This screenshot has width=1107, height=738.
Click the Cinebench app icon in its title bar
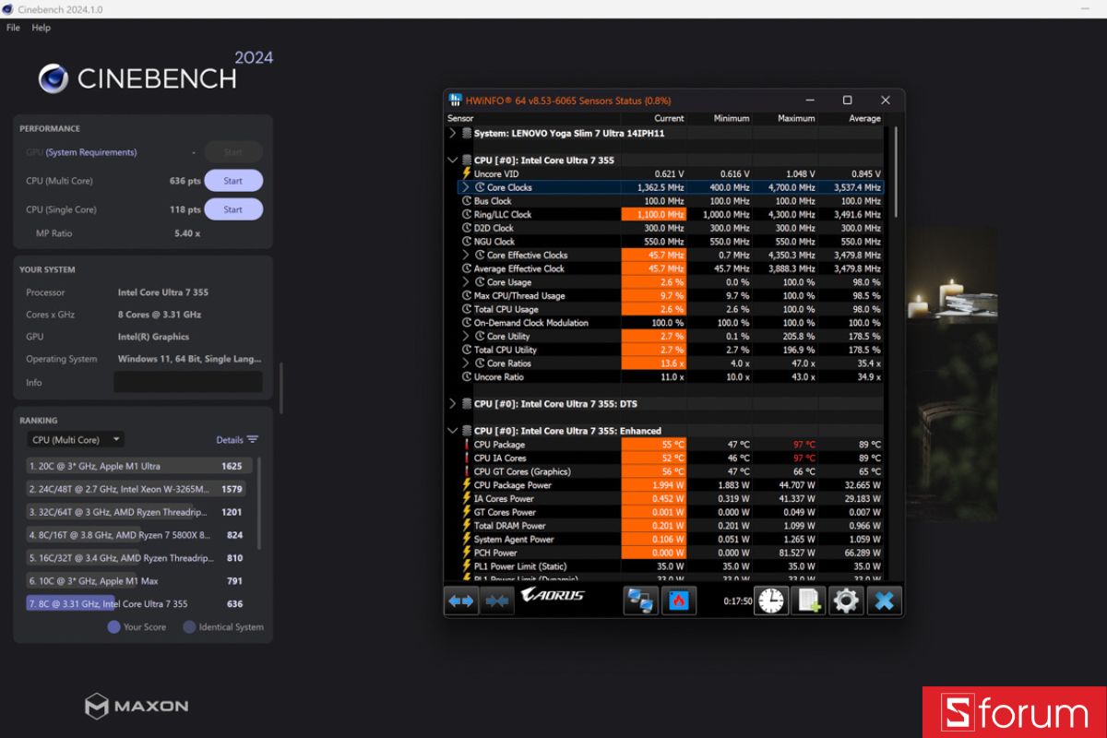pyautogui.click(x=8, y=9)
